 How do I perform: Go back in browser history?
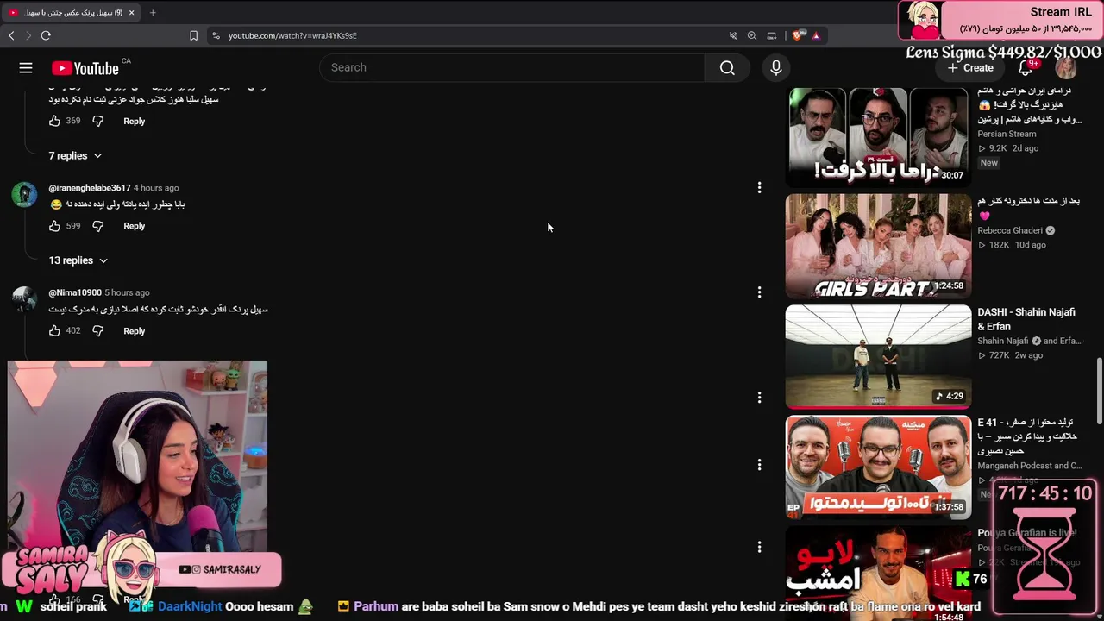11,35
